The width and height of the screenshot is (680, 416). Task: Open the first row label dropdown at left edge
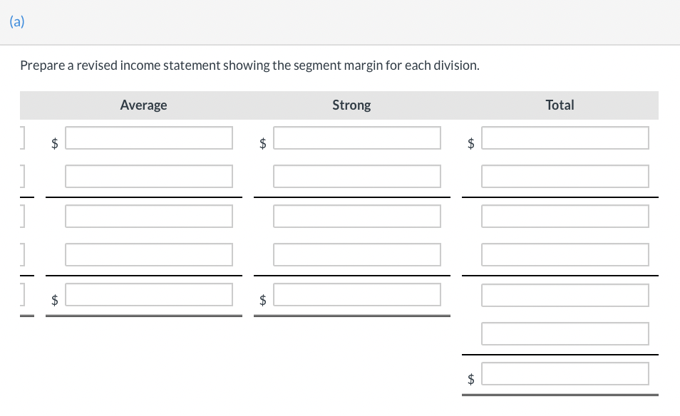pos(22,138)
